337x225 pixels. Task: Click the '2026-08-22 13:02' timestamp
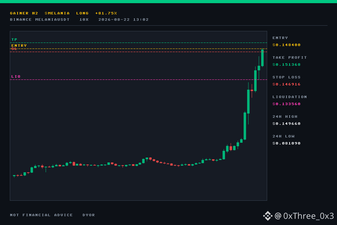(x=123, y=20)
